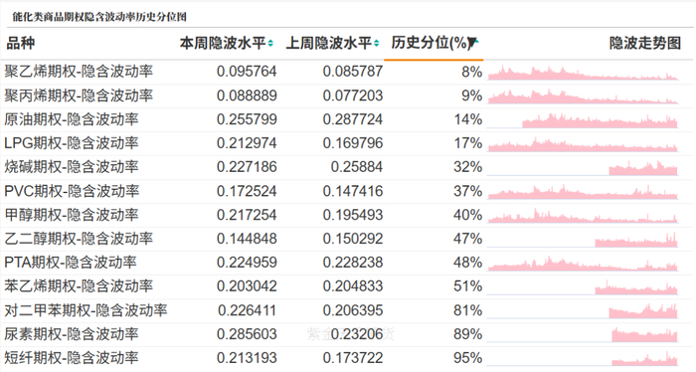Select row 苯乙烯期权-隐含波动率

click(347, 286)
